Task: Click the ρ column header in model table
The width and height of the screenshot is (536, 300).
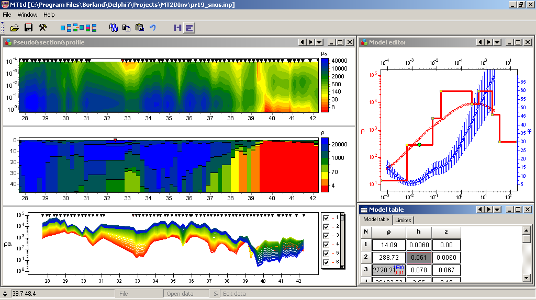Action: click(388, 232)
